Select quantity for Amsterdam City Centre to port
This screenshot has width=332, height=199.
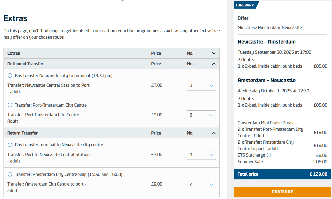pos(201,184)
